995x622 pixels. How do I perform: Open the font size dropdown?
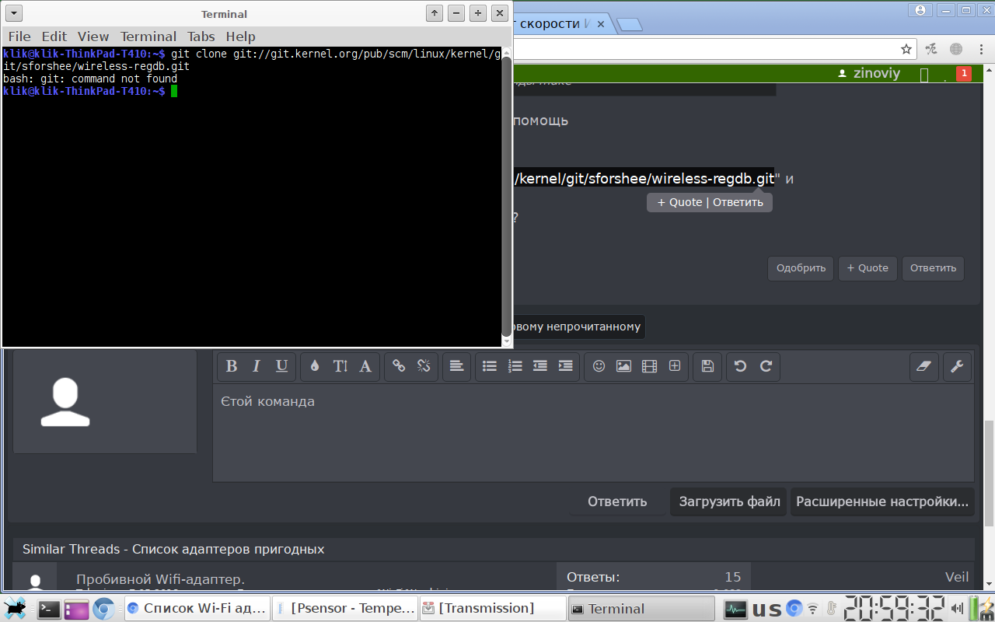click(340, 366)
